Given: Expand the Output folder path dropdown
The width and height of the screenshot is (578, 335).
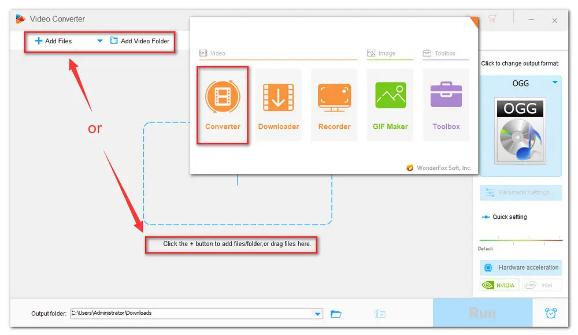Looking at the screenshot, I should tap(317, 314).
